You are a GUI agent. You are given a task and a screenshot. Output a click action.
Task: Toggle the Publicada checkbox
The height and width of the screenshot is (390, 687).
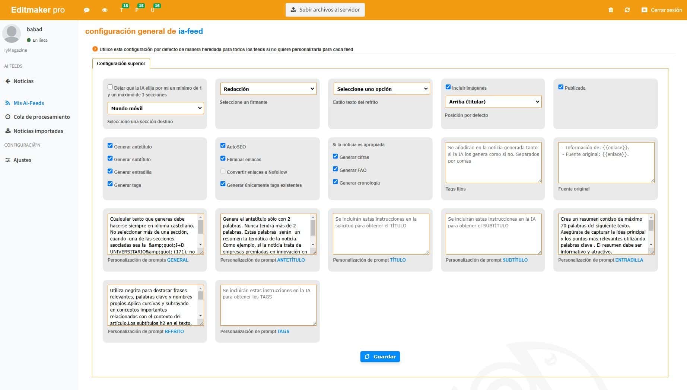coord(561,87)
